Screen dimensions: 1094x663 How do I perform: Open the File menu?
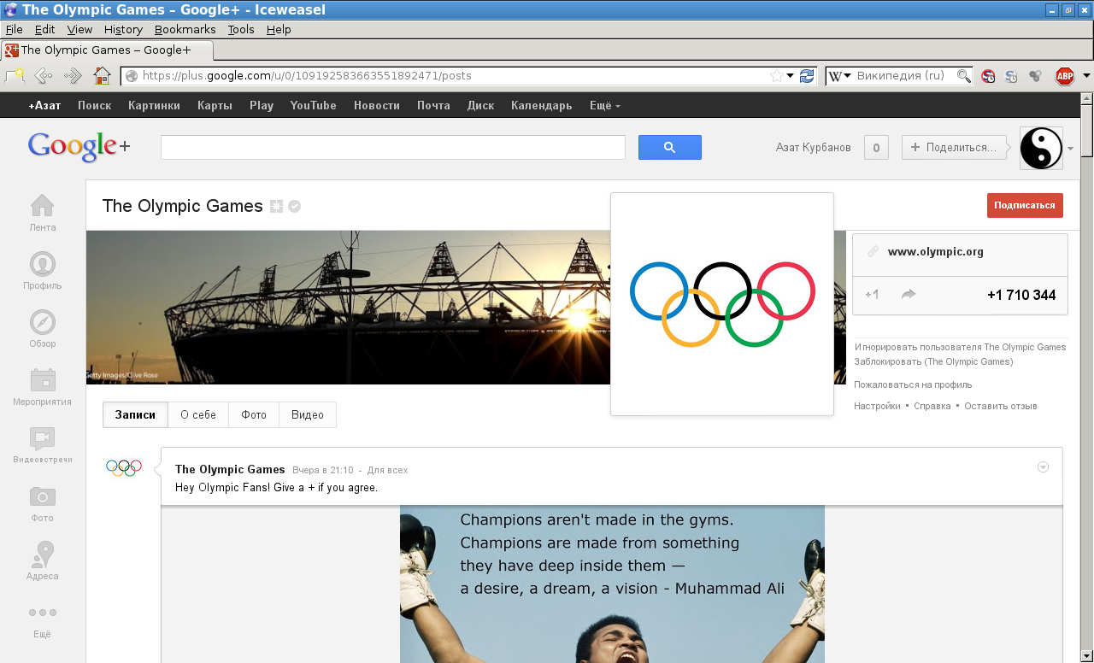[15, 29]
